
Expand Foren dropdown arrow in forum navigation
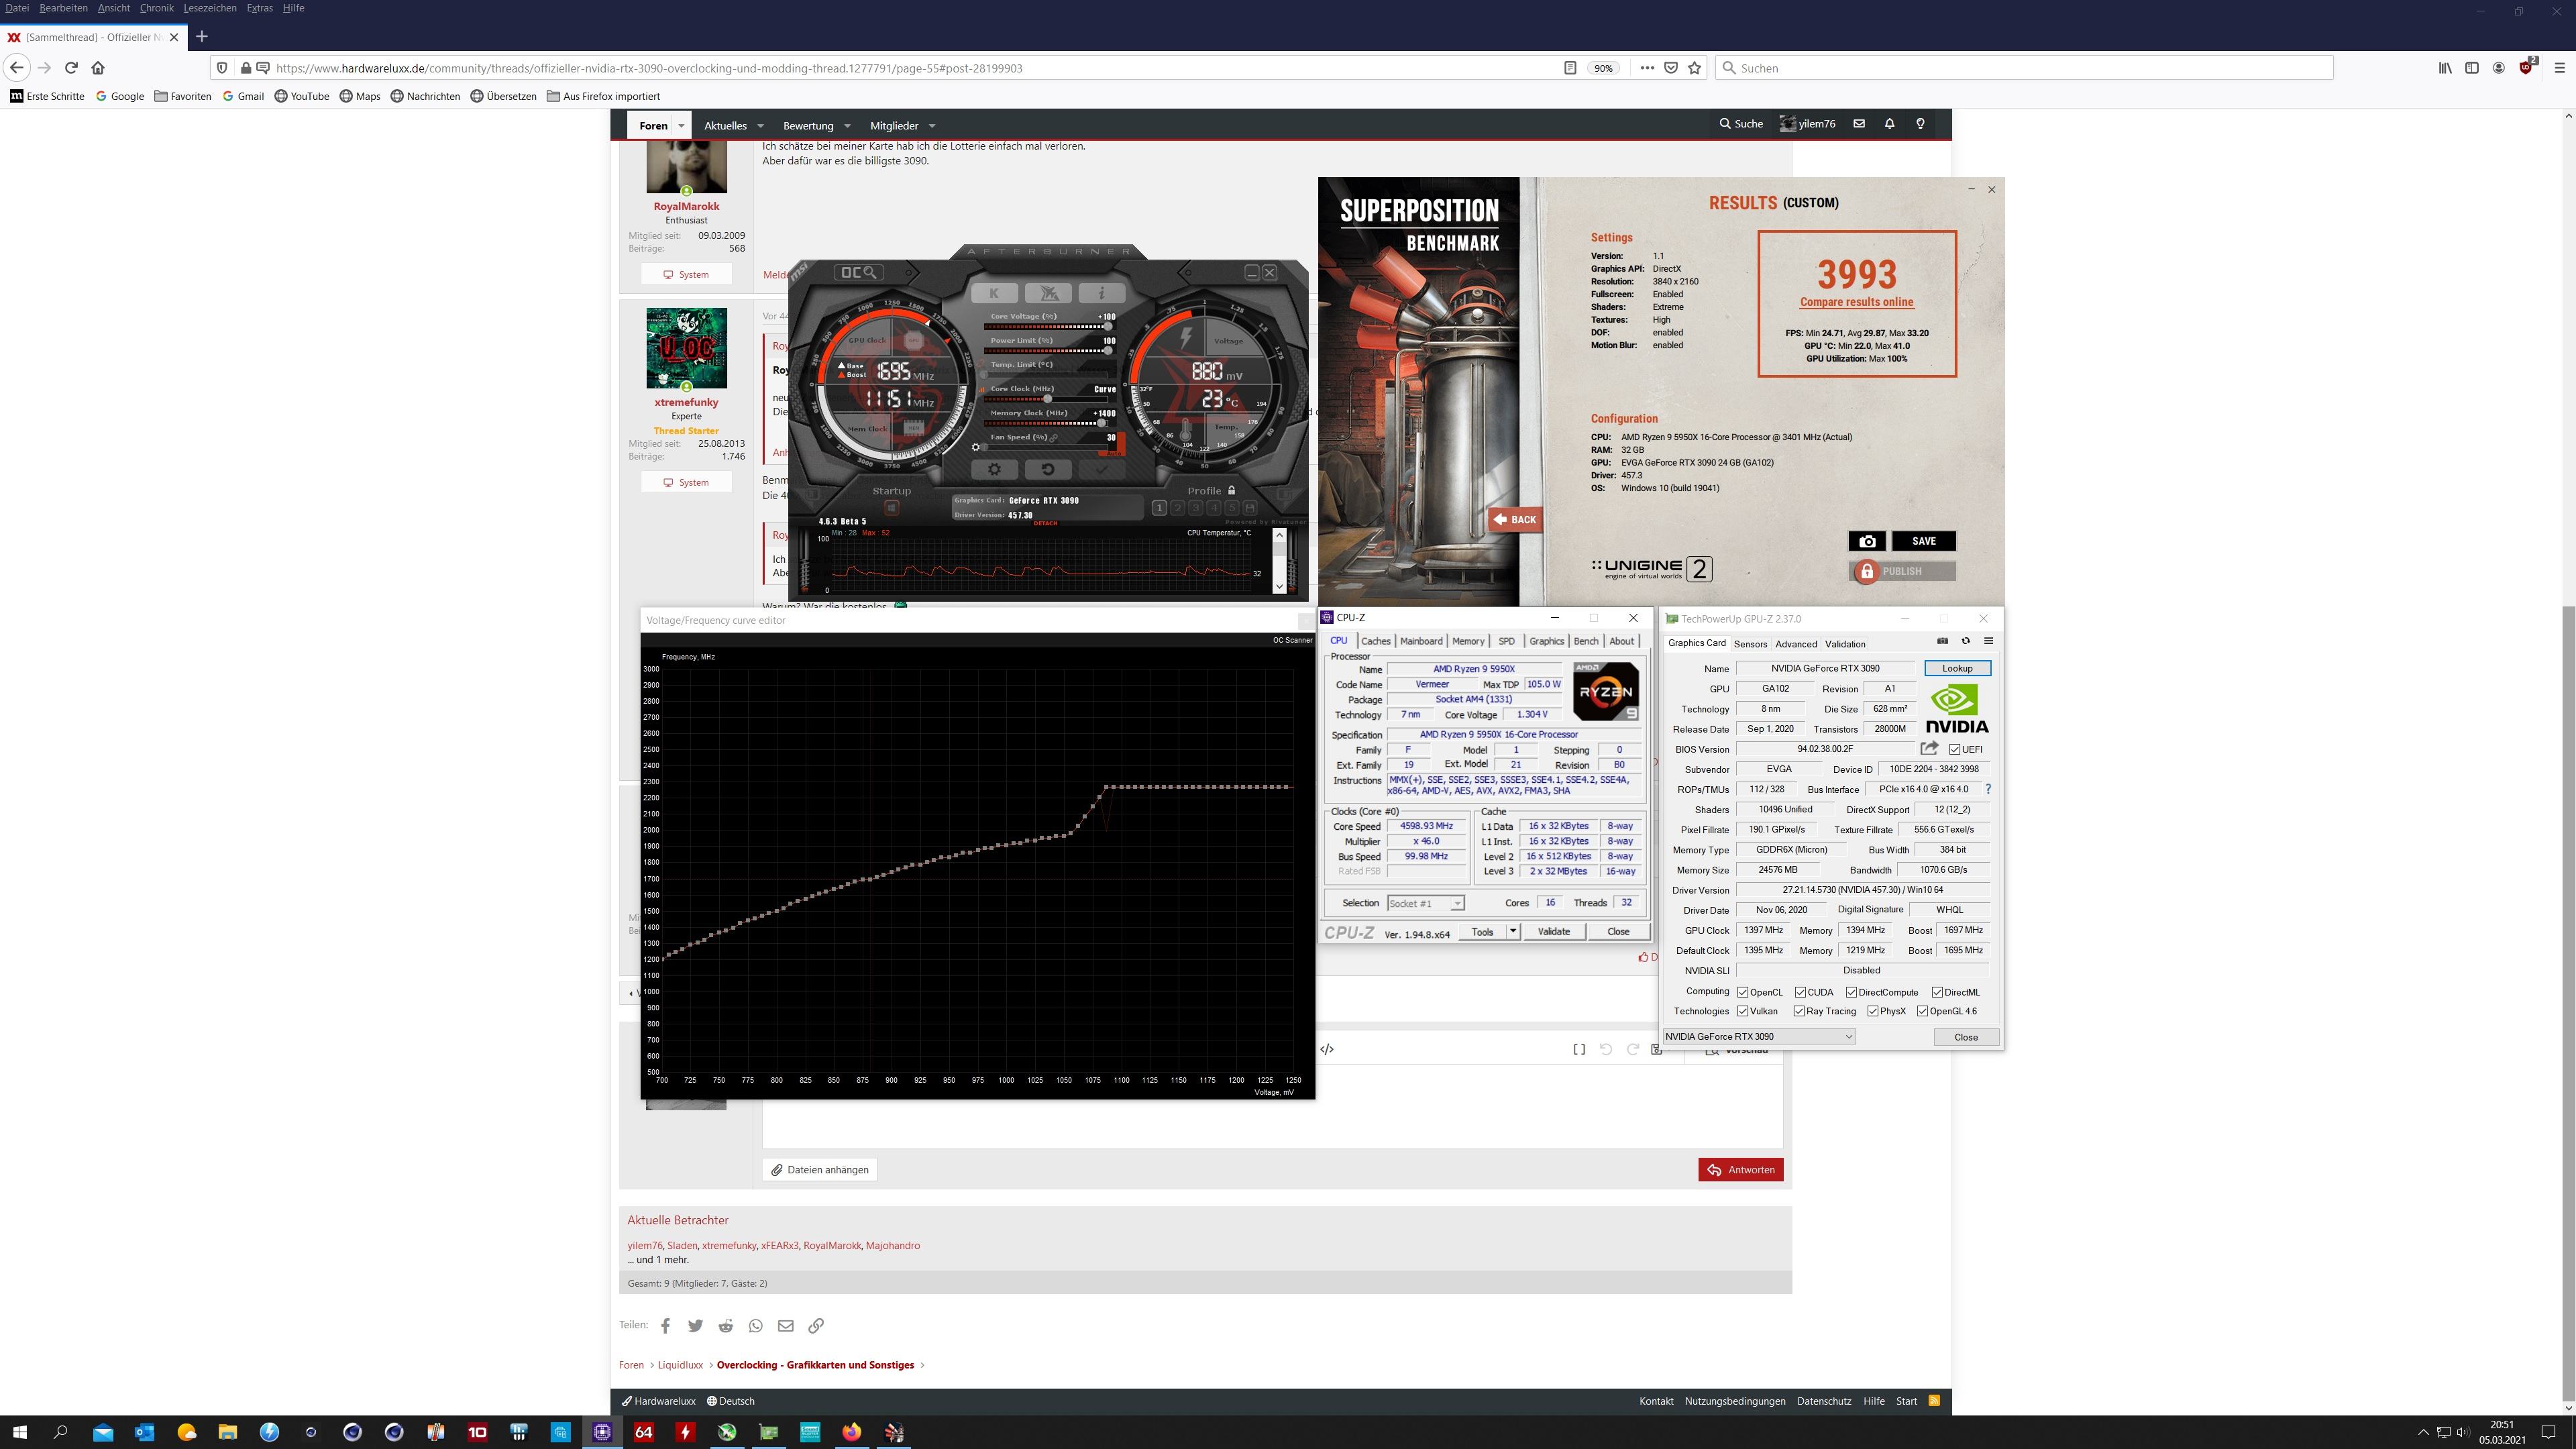tap(681, 125)
